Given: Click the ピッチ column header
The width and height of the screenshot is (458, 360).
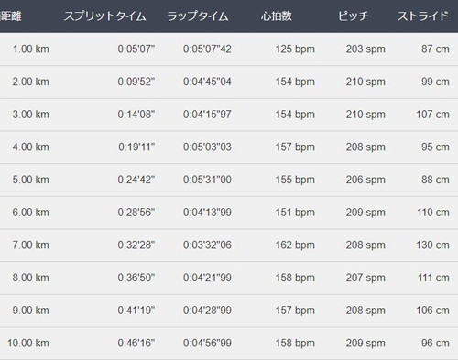Looking at the screenshot, I should point(353,16).
